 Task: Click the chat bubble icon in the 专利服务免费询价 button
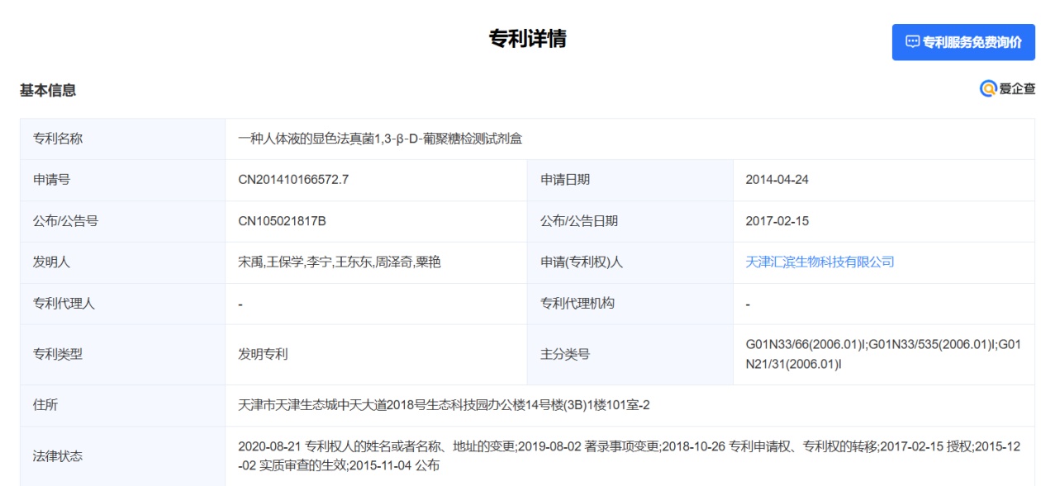tap(912, 42)
